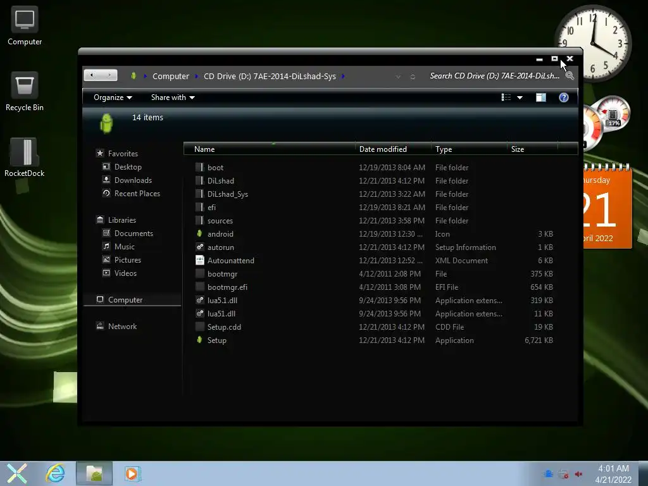Viewport: 648px width, 486px height.
Task: Click the search CD Drive input field
Action: [495, 76]
